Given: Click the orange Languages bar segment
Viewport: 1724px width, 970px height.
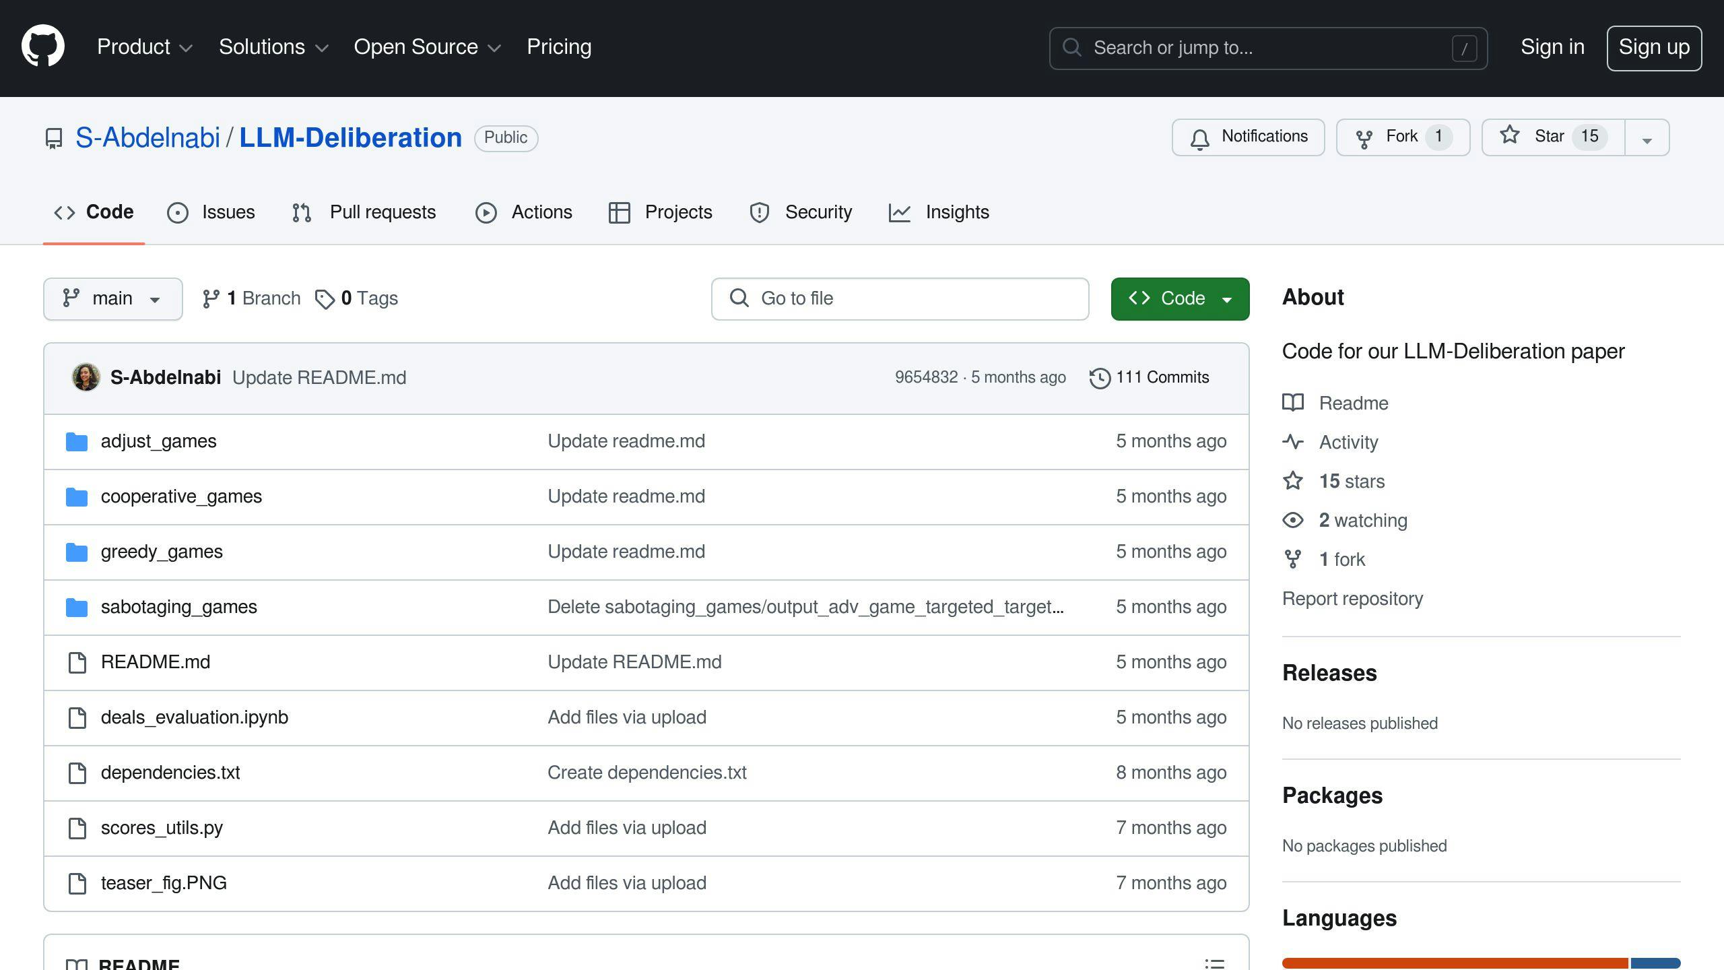Looking at the screenshot, I should coord(1455,963).
